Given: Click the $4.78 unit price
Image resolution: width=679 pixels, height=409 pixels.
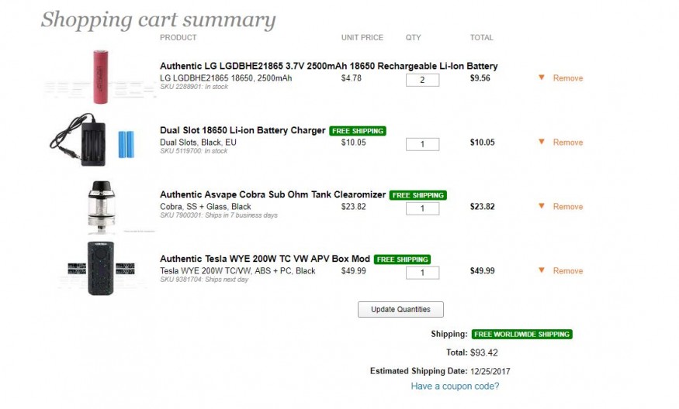Looking at the screenshot, I should 352,78.
